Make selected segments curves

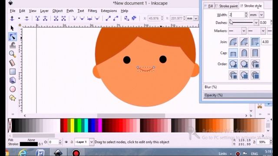click(116, 18)
